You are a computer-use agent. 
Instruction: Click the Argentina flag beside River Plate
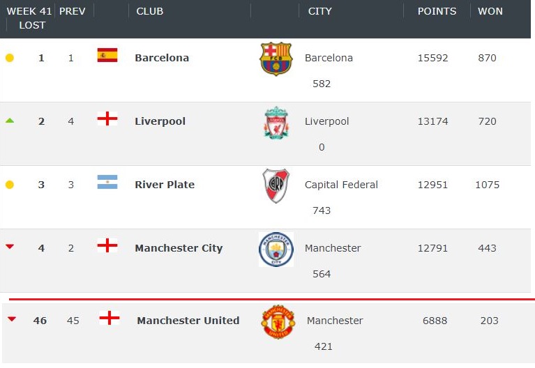[x=107, y=183]
